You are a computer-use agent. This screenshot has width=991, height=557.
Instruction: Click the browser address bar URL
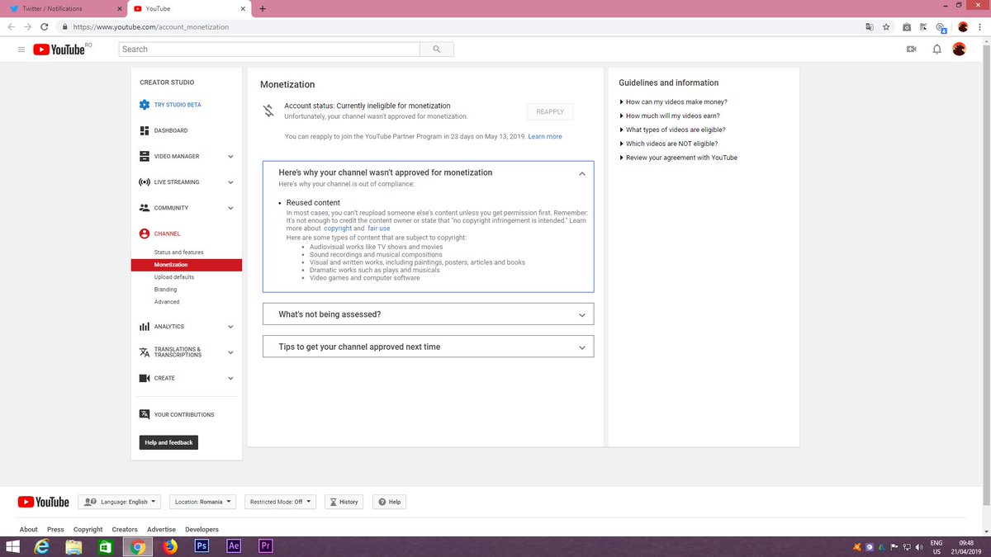(151, 26)
